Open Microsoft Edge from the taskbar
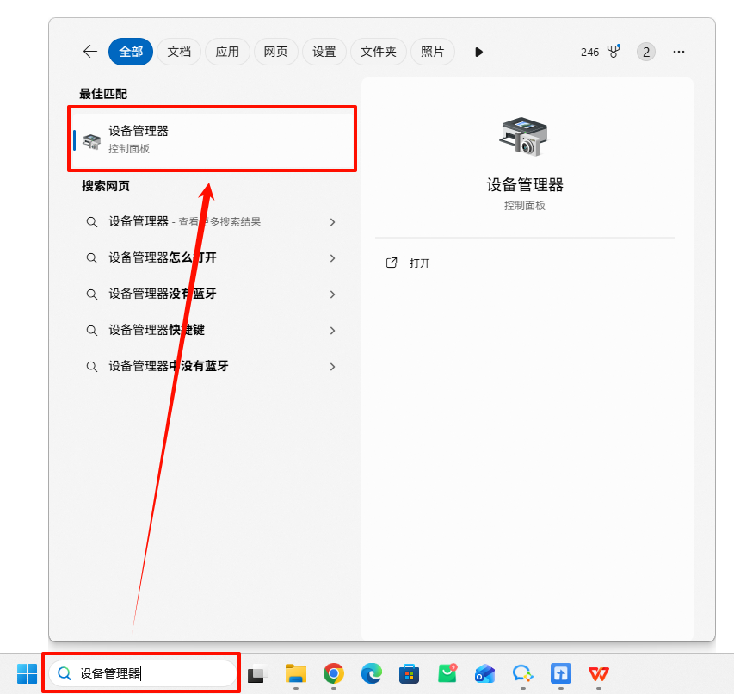 point(371,672)
